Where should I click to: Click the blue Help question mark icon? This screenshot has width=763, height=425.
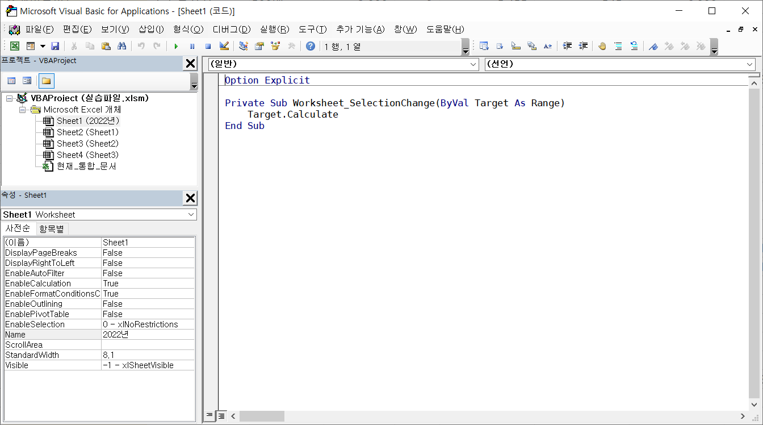(x=310, y=46)
